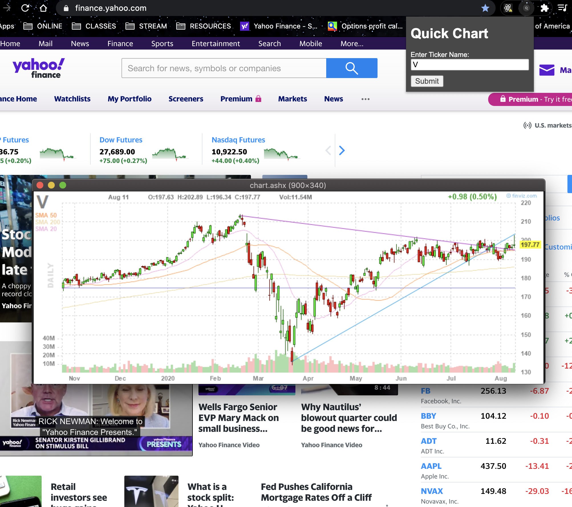This screenshot has width=572, height=507.
Task: Open the CLASSES bookmarks folder
Action: (94, 26)
